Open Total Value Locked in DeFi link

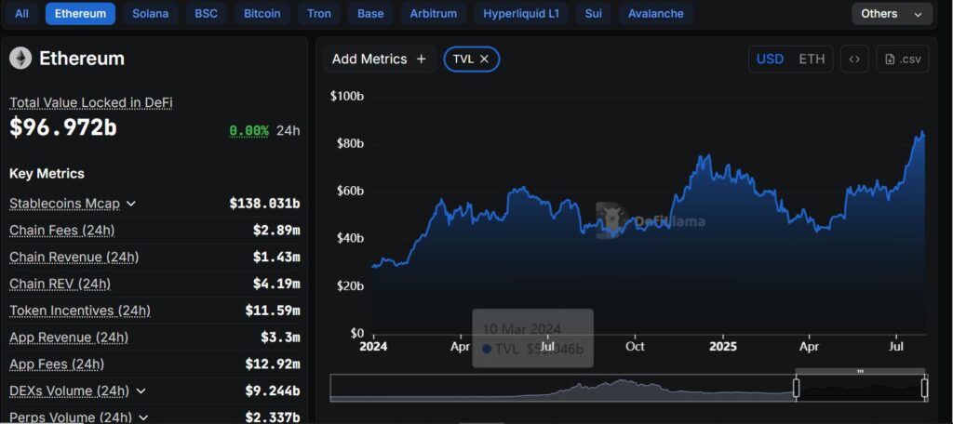pos(91,102)
